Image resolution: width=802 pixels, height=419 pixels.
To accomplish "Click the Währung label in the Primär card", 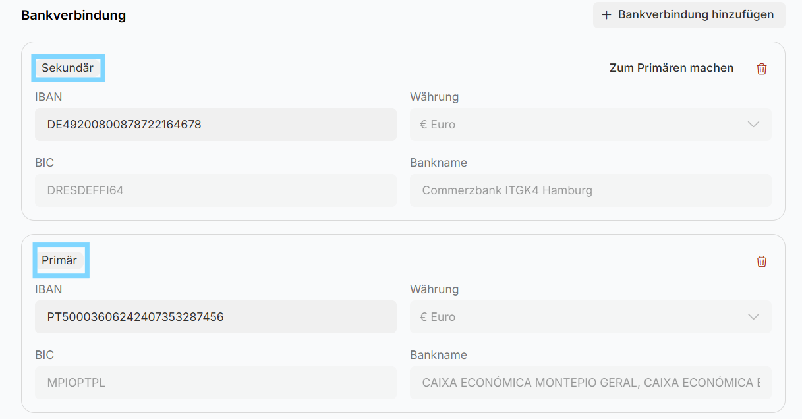I will pos(434,289).
